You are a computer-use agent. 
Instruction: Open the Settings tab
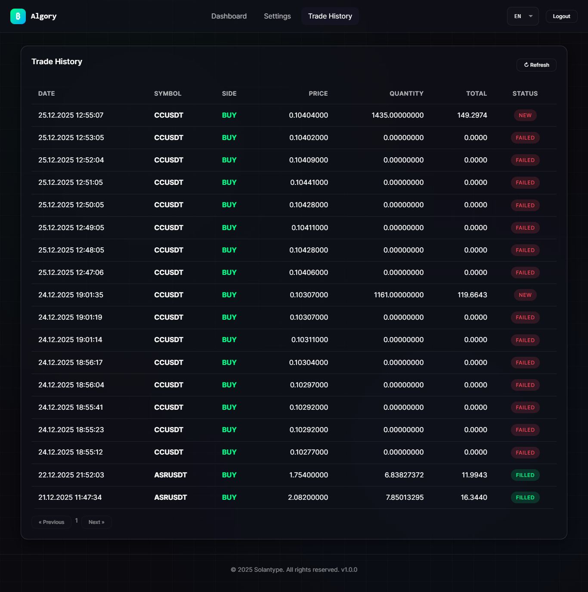277,16
